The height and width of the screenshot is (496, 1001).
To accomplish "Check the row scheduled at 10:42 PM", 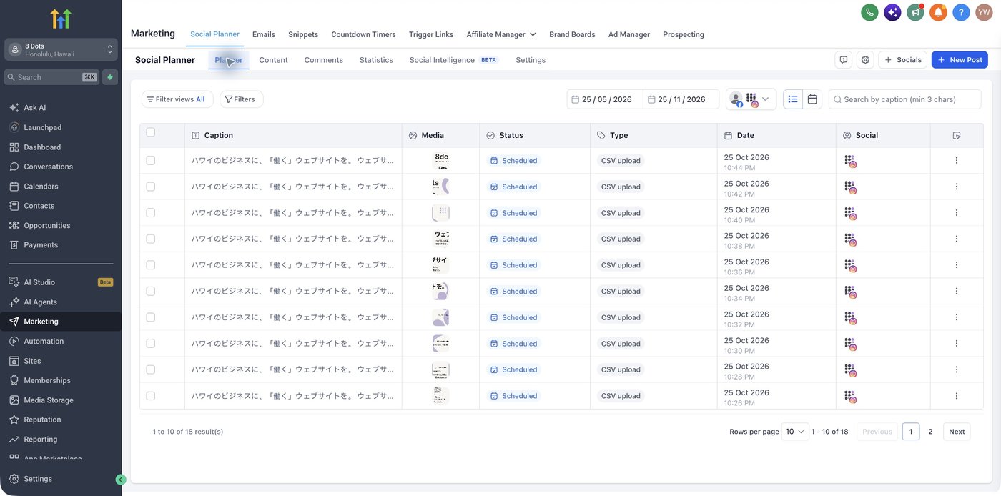I will click(150, 187).
